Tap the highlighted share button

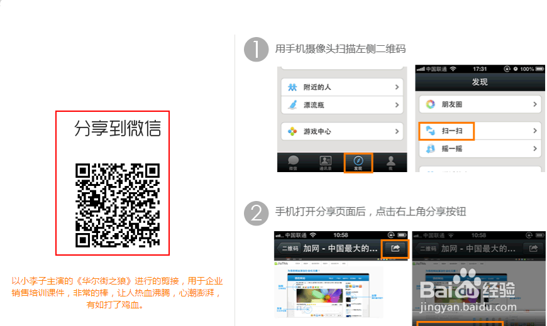pos(395,249)
